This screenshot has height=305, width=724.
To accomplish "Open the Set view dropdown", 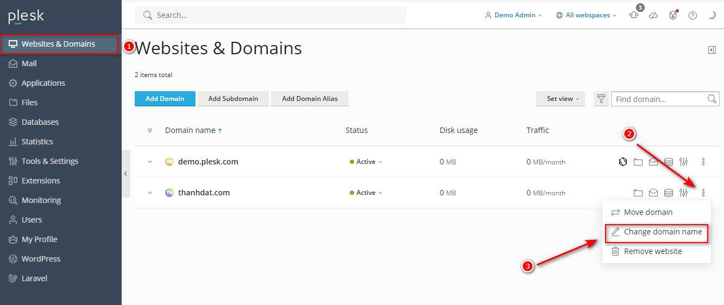I will (560, 99).
